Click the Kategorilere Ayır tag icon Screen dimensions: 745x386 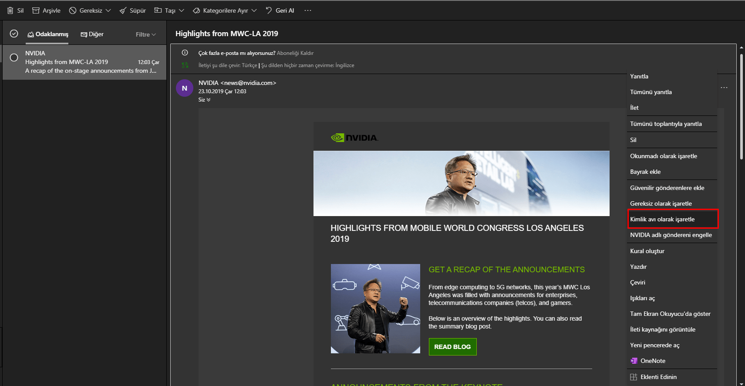pyautogui.click(x=196, y=10)
